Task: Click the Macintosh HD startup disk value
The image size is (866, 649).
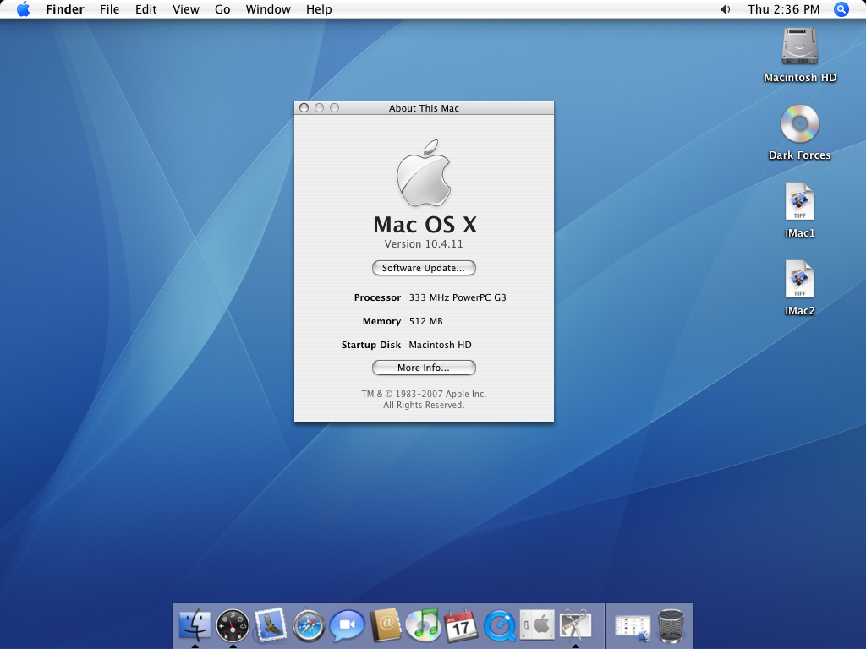Action: tap(440, 345)
